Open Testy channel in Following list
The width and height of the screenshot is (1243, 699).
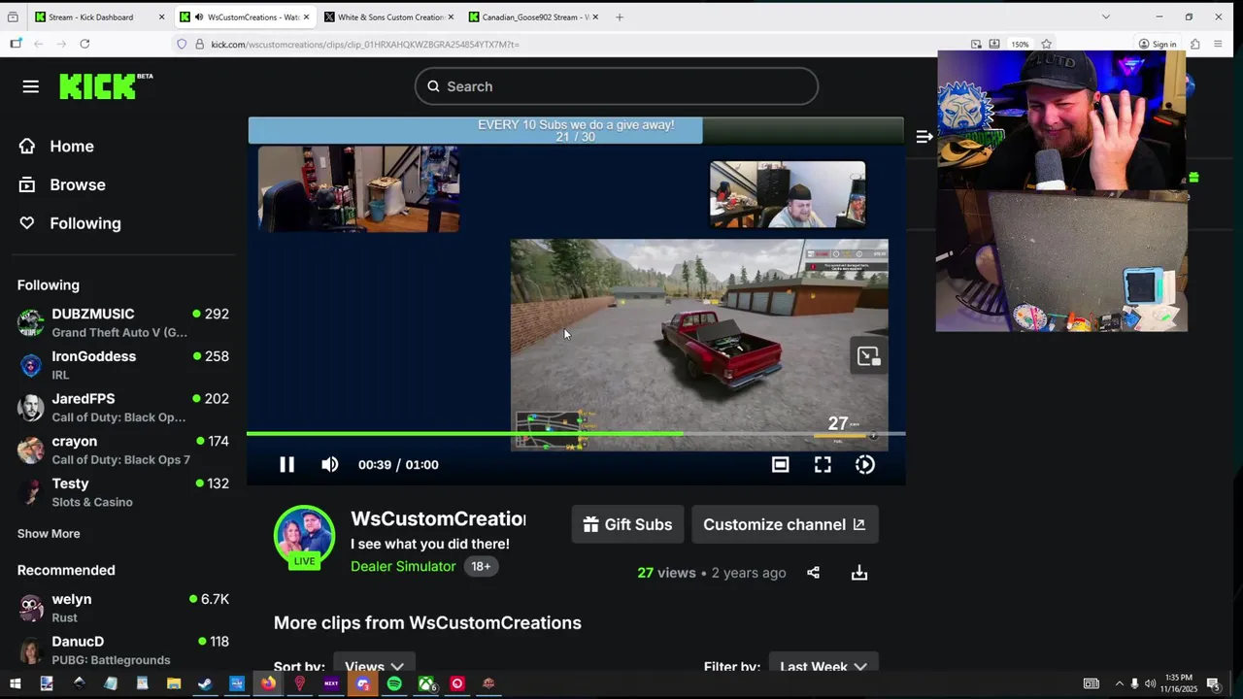[x=123, y=492]
